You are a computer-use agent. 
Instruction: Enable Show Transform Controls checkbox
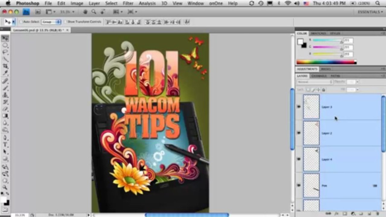pos(65,22)
